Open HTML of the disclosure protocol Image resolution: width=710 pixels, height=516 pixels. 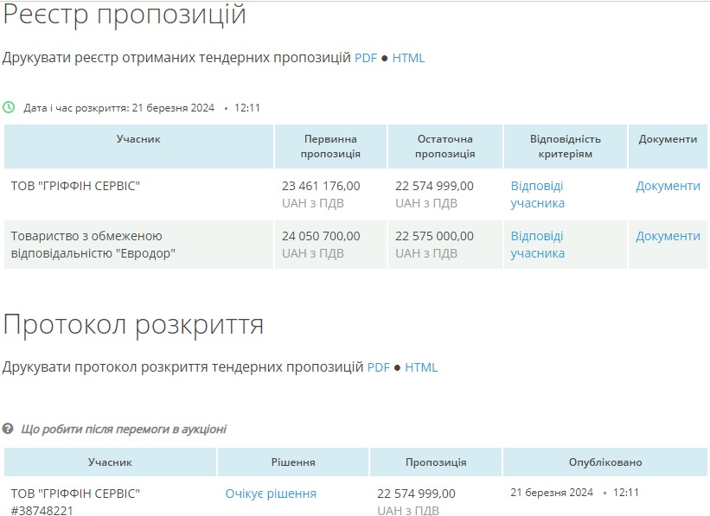(x=421, y=367)
